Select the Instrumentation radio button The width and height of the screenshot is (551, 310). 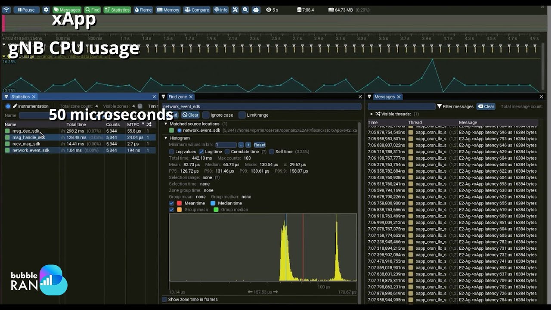click(x=8, y=106)
